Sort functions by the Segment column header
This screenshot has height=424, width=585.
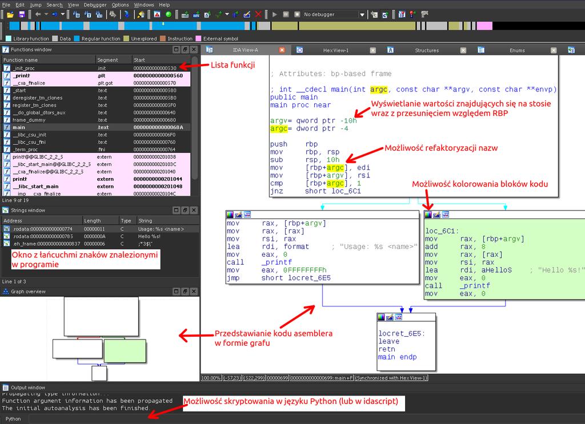(x=114, y=59)
